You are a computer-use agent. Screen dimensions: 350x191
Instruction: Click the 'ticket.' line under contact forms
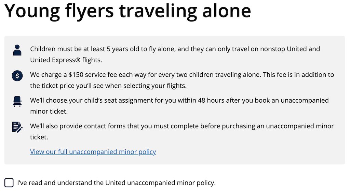click(x=39, y=137)
